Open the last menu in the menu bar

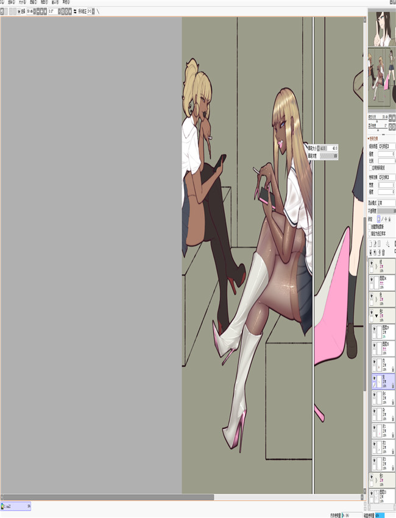(66, 2)
